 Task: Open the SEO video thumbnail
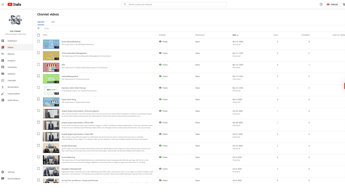tap(51, 67)
